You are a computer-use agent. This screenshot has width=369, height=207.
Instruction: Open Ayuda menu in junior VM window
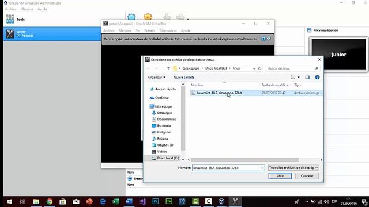[x=186, y=30]
